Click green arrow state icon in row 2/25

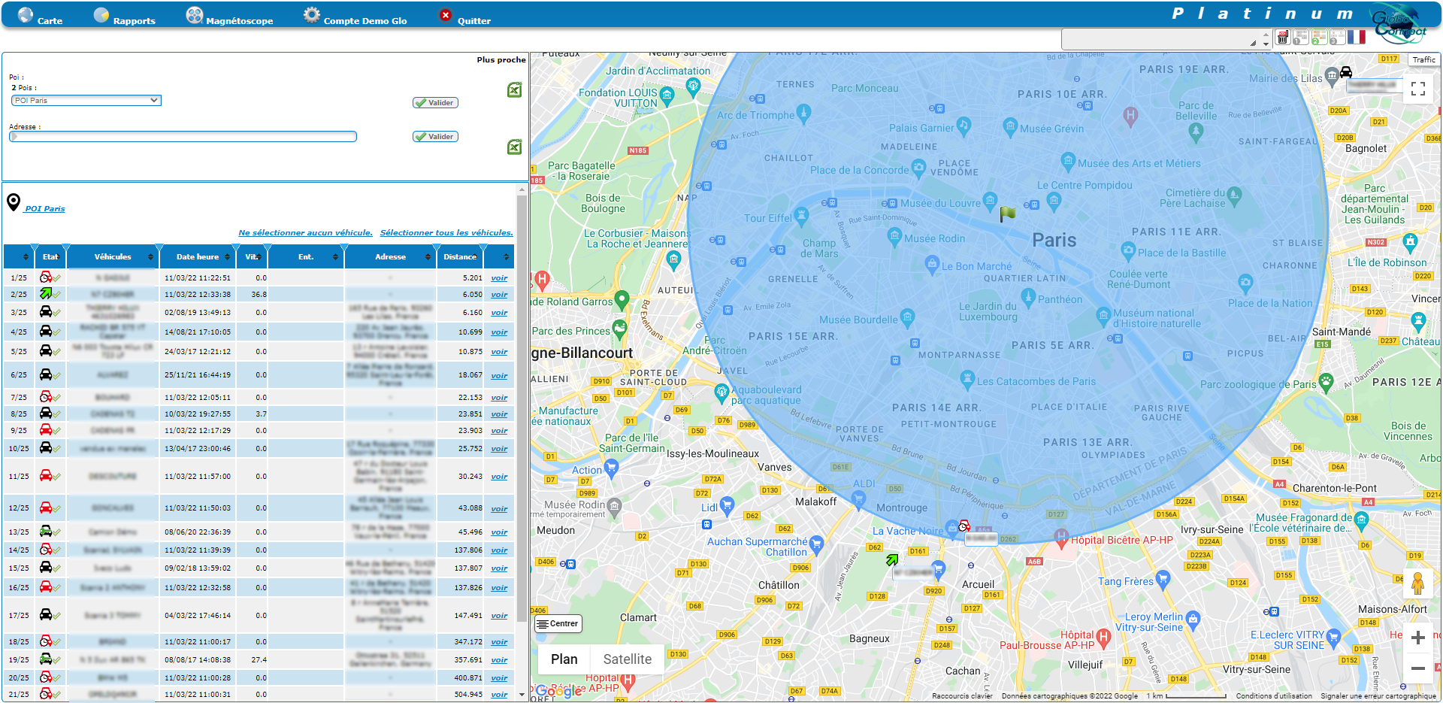pos(45,294)
